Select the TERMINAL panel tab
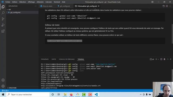This screenshot has width=173, height=97. [x=81, y=59]
